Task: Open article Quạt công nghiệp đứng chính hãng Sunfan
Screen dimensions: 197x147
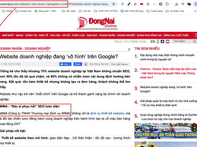Action: (169, 117)
